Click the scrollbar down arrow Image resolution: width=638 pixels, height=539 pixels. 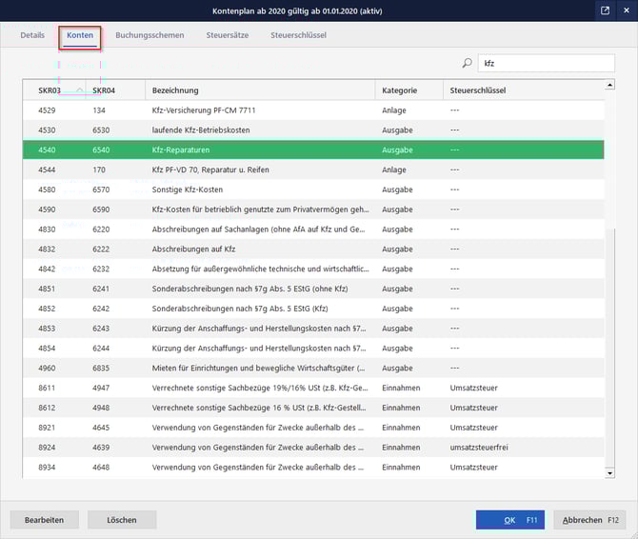coord(609,473)
